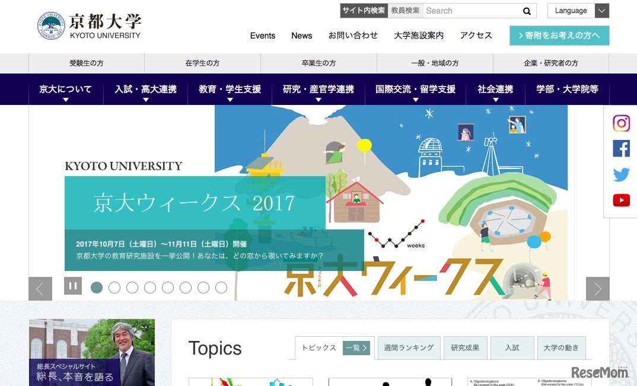Open the Facebook page icon
The width and height of the screenshot is (637, 386).
(x=621, y=148)
